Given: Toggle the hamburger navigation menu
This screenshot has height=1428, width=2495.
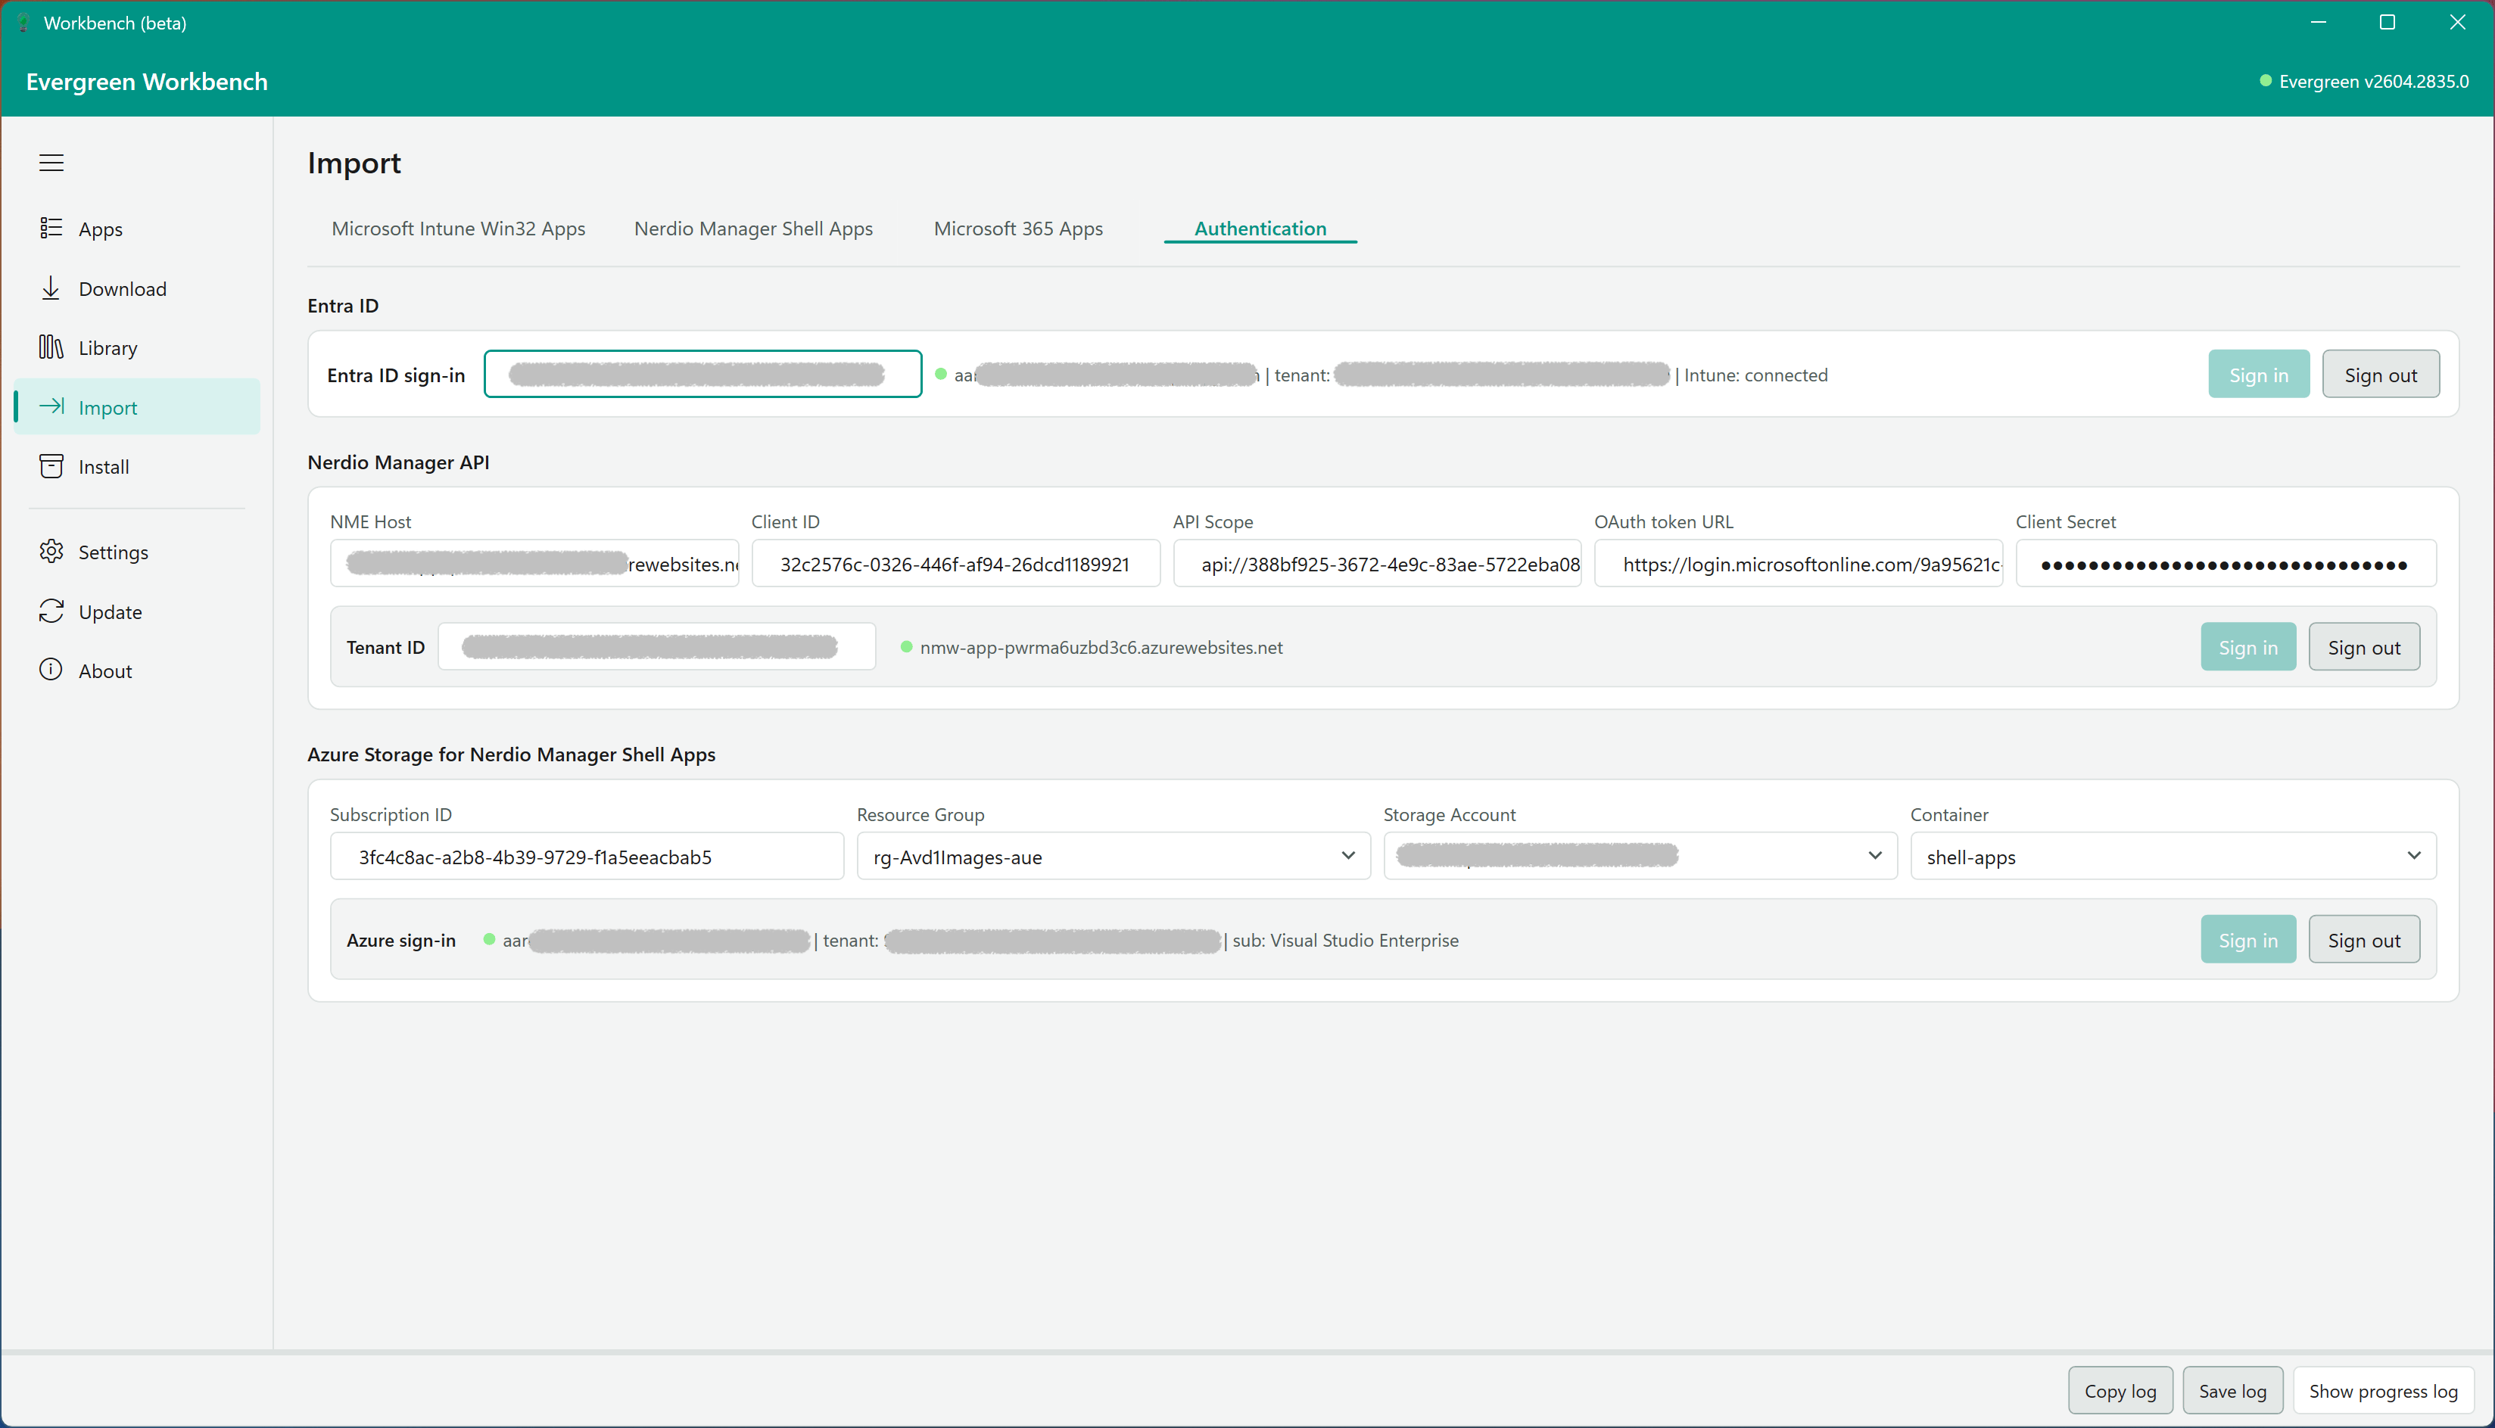Looking at the screenshot, I should [x=51, y=163].
